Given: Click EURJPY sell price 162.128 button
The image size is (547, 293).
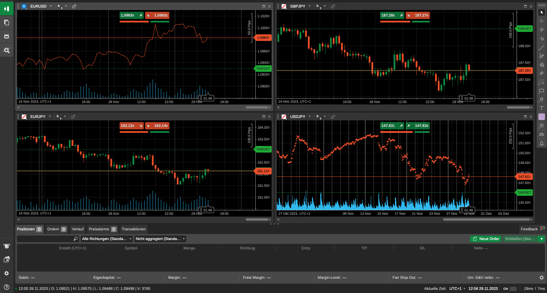Looking at the screenshot, I should pos(132,126).
